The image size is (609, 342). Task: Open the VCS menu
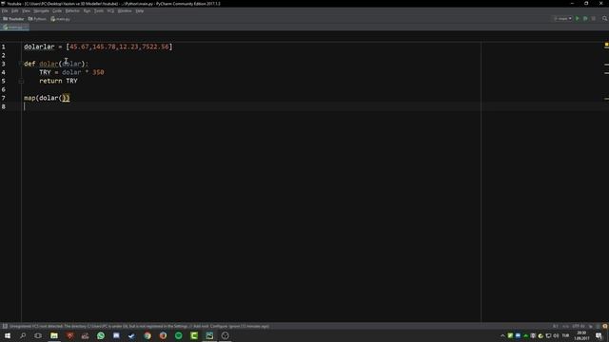click(110, 10)
